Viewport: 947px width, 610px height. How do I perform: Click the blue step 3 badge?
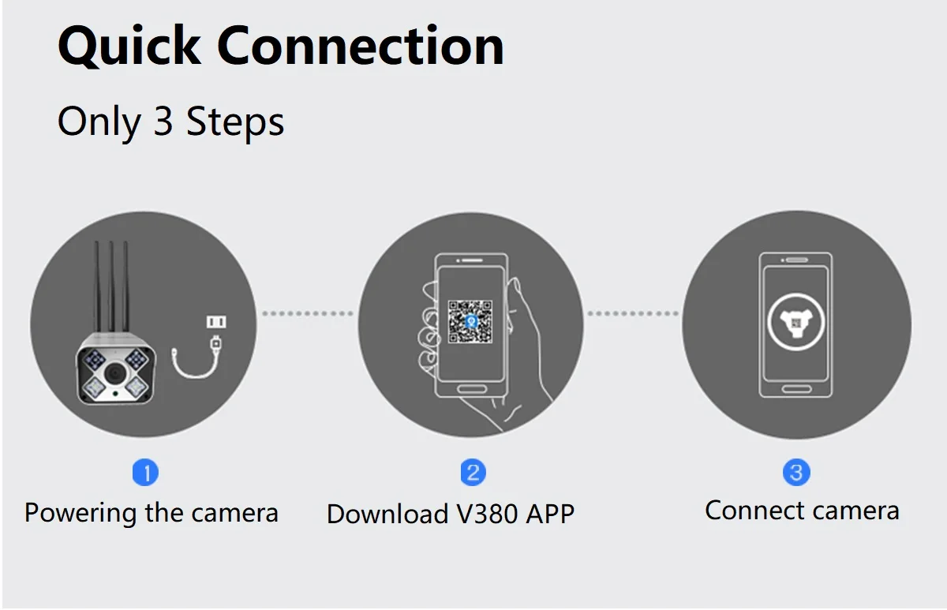point(796,472)
